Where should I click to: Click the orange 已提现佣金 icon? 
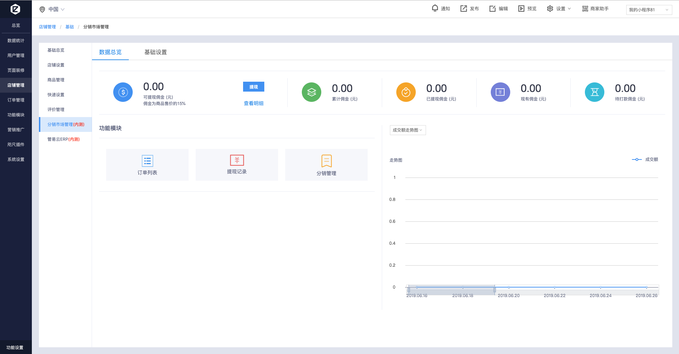pos(406,92)
